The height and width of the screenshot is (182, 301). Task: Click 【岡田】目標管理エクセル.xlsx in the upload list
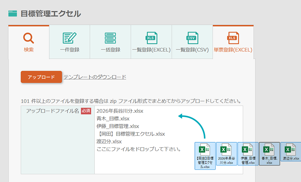point(131,134)
